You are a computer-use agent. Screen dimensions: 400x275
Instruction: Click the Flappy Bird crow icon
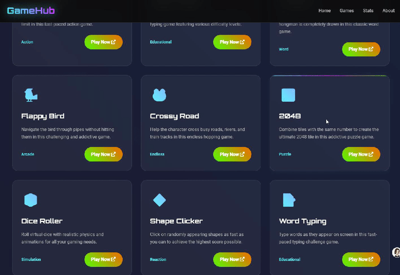[x=31, y=95]
